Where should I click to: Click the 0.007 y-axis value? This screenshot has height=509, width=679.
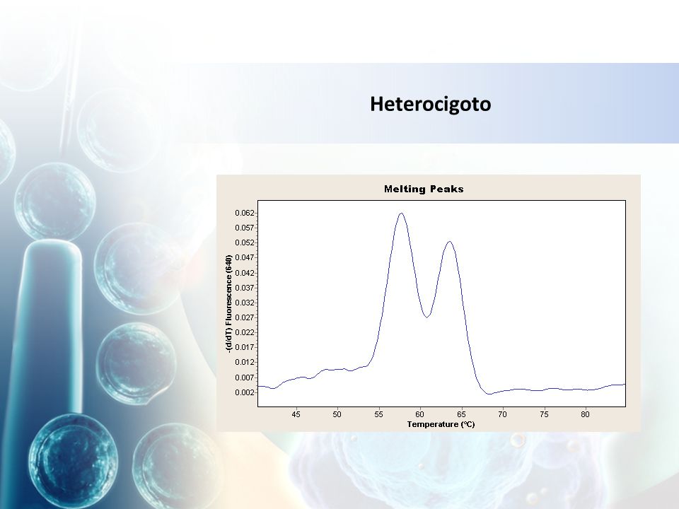244,378
